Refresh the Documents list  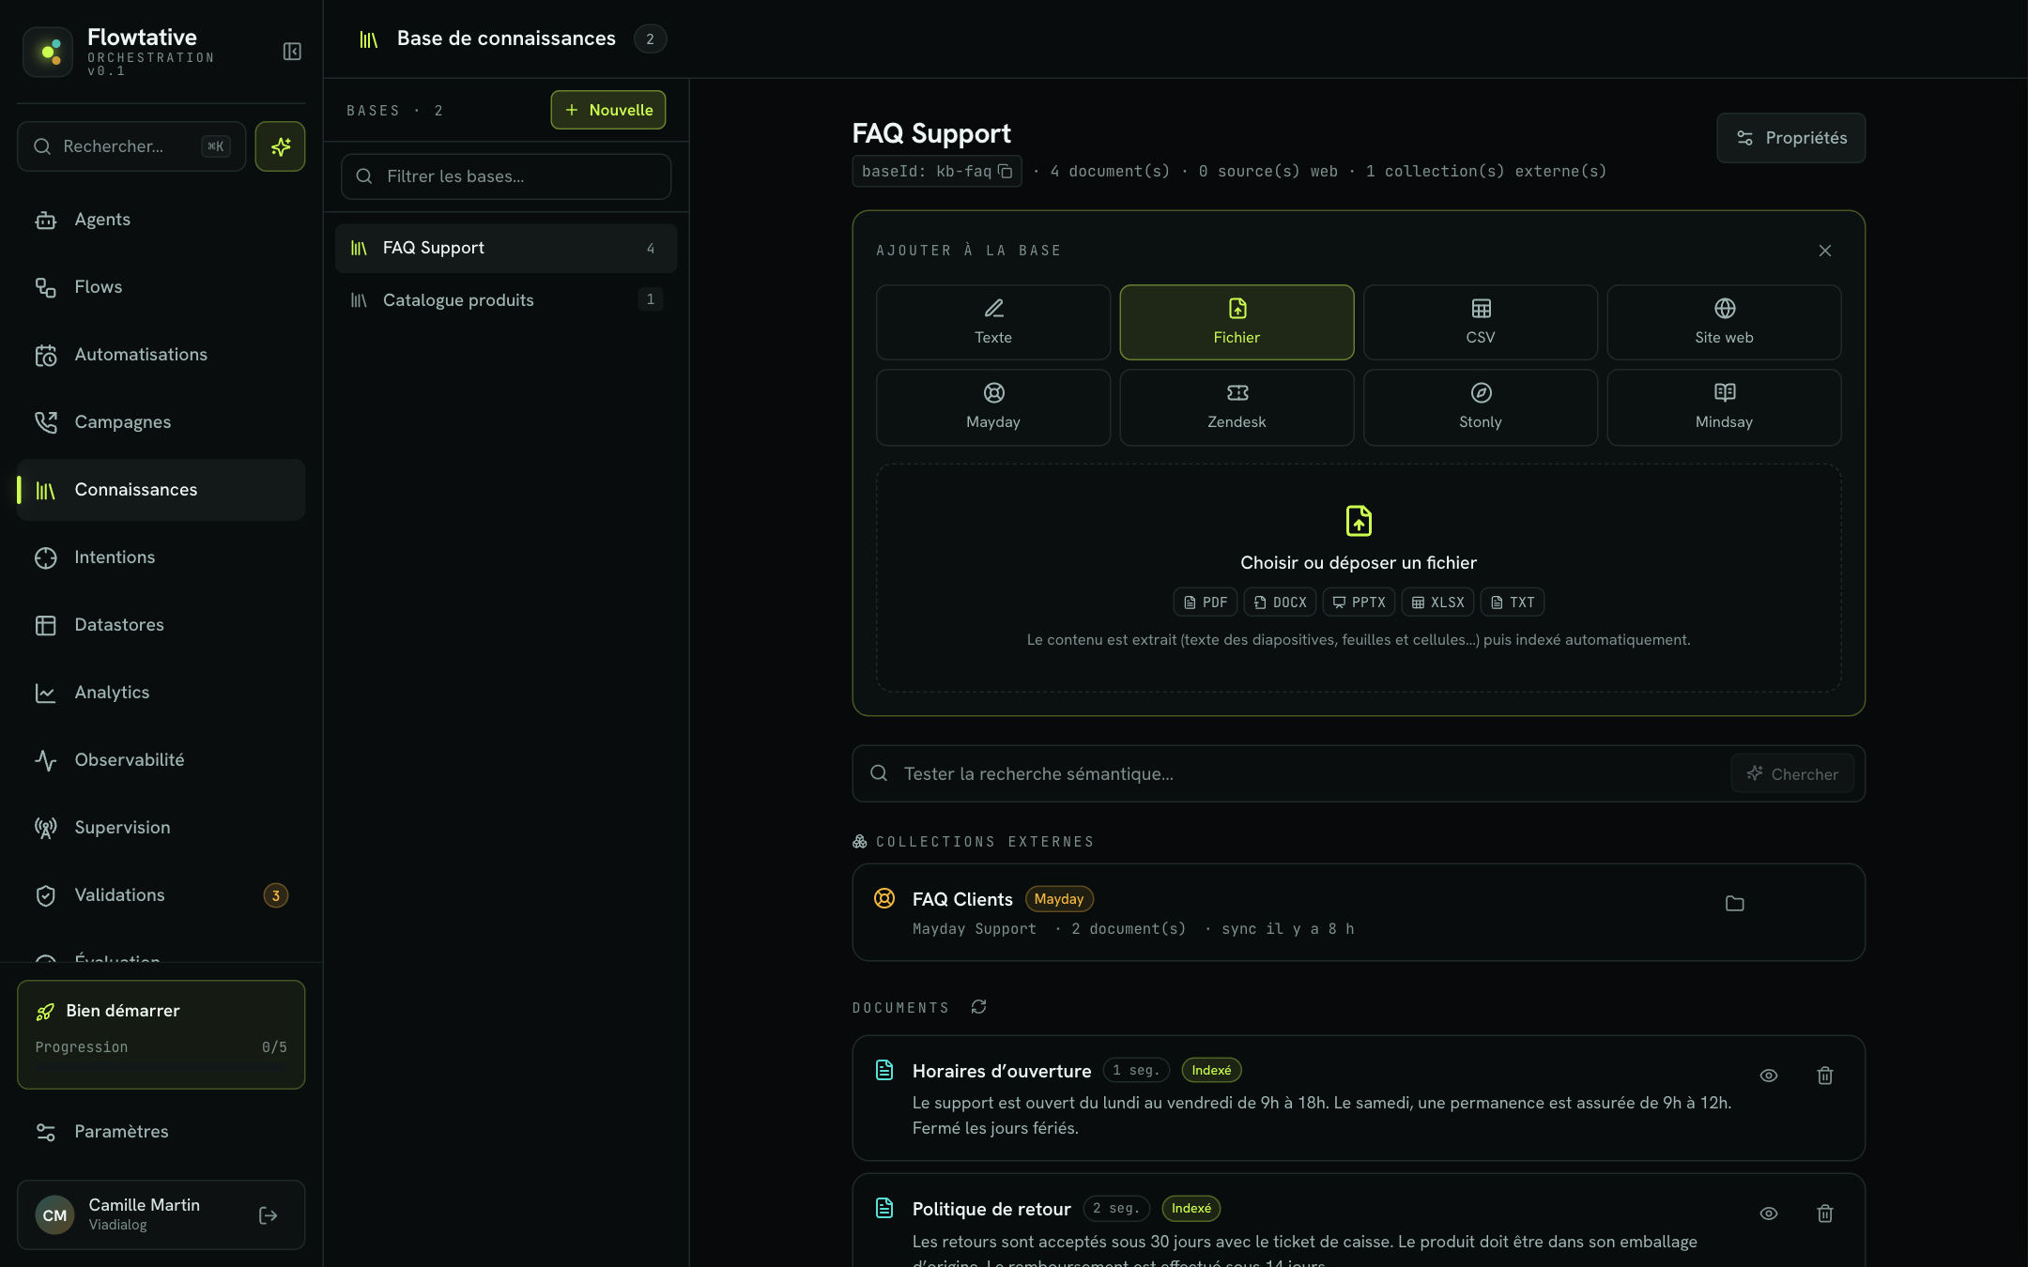click(978, 1007)
